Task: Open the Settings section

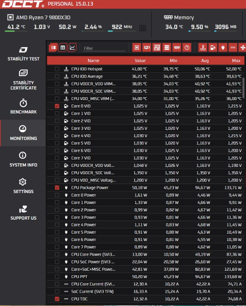Action: [x=23, y=186]
